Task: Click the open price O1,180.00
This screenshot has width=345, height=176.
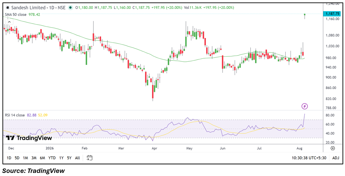Action: [x=84, y=8]
